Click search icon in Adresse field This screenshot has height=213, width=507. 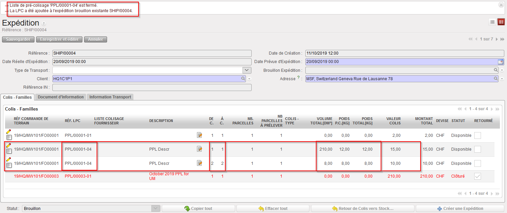(496, 79)
